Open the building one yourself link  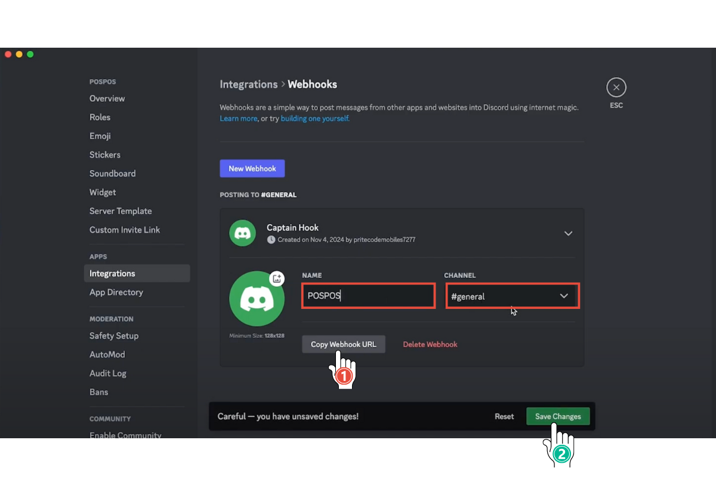[315, 119]
